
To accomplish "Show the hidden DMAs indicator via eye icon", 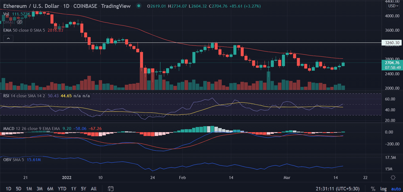I will (x=19, y=22).
